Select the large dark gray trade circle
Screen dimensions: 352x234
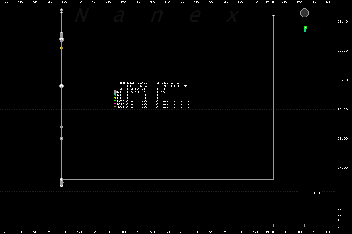[304, 13]
